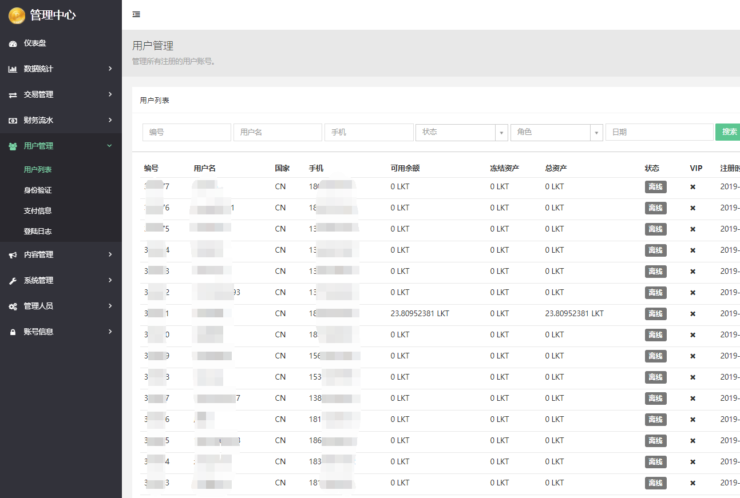Focus the 用户名 search field
This screenshot has height=498, width=740.
click(x=278, y=132)
